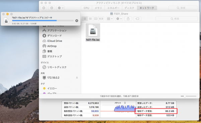Minimize the copy progress dialog
The width and height of the screenshot is (201, 123).
point(7,14)
